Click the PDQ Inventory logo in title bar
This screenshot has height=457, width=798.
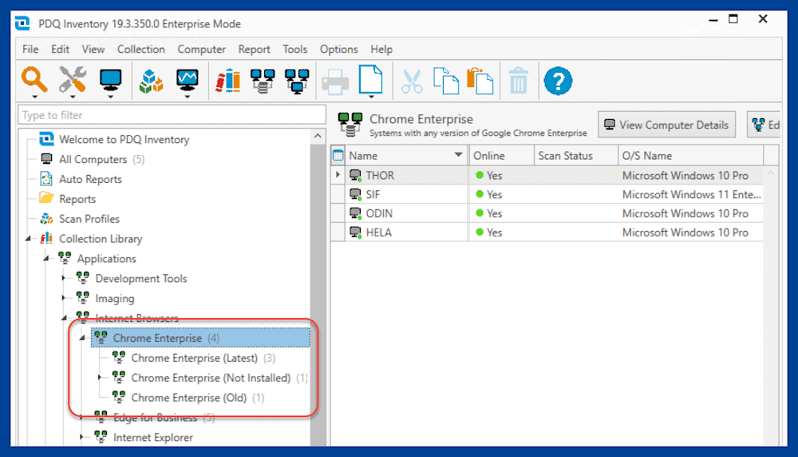(x=22, y=23)
